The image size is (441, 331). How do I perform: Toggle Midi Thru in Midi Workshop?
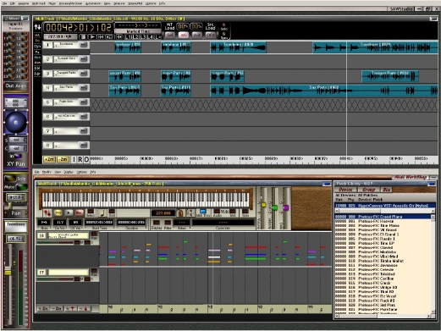pos(203,212)
